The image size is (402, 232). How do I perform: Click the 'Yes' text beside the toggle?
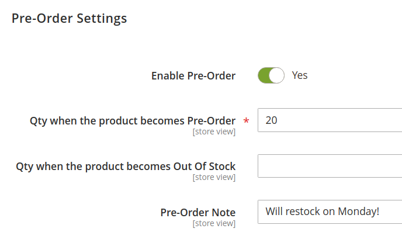pyautogui.click(x=299, y=75)
